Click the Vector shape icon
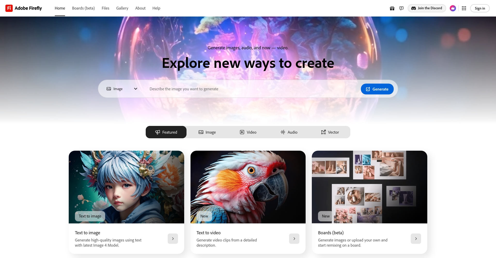Image resolution: width=496 pixels, height=258 pixels. tap(323, 132)
